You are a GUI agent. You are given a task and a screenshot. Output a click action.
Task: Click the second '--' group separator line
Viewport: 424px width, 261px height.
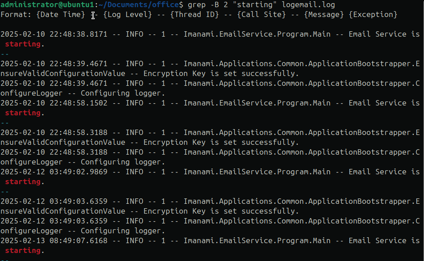(5, 122)
